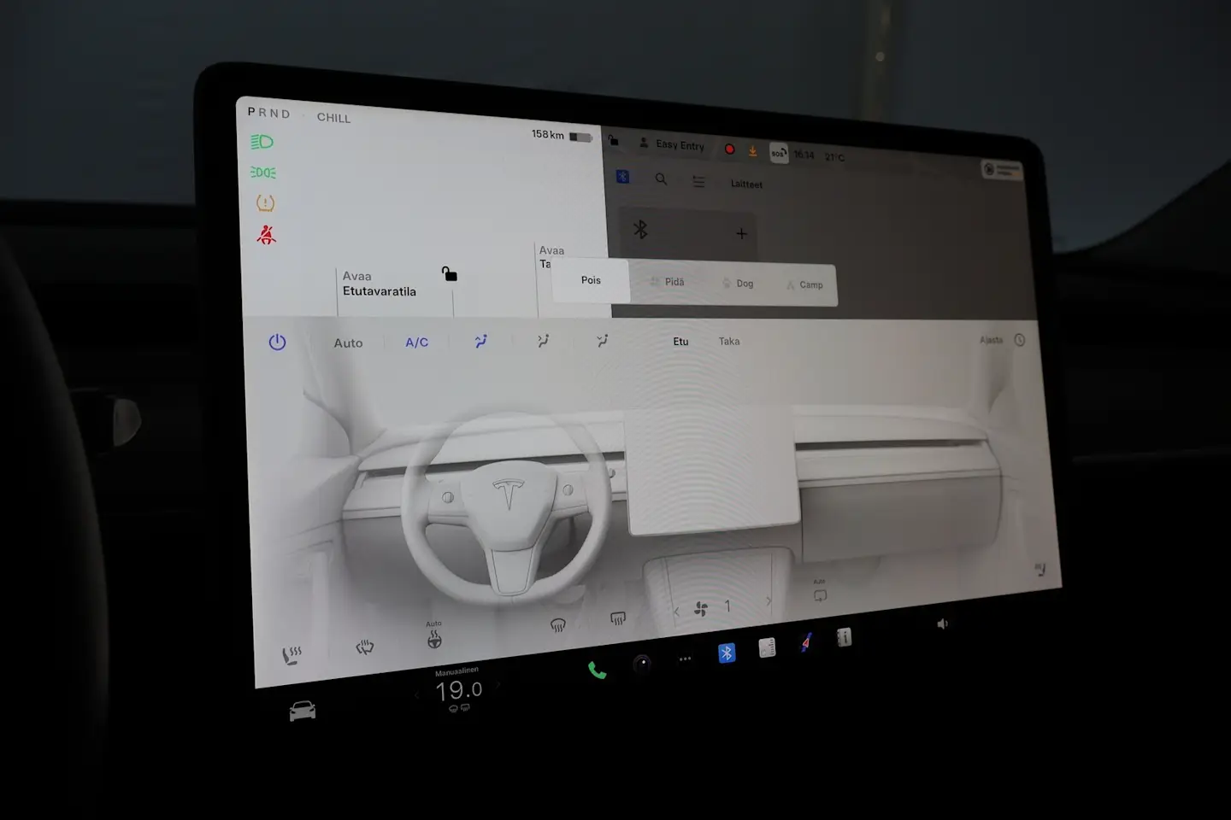Tap the SOS emergency call icon
This screenshot has width=1231, height=820.
click(779, 153)
